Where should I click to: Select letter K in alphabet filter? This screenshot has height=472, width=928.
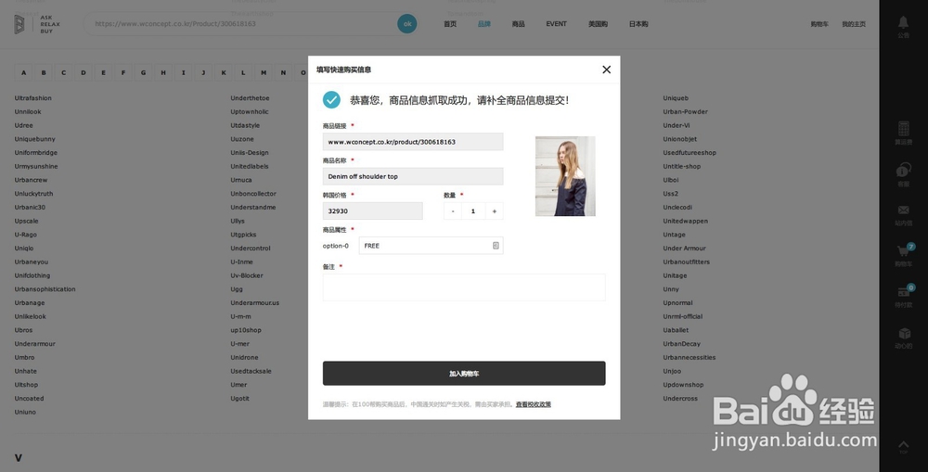point(223,72)
